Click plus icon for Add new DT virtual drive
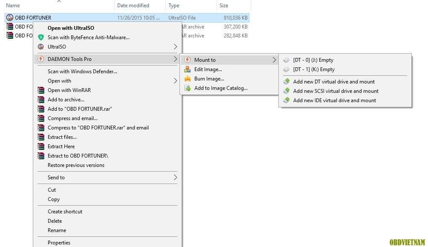Viewport: 428px width, 247px height. tap(286, 81)
